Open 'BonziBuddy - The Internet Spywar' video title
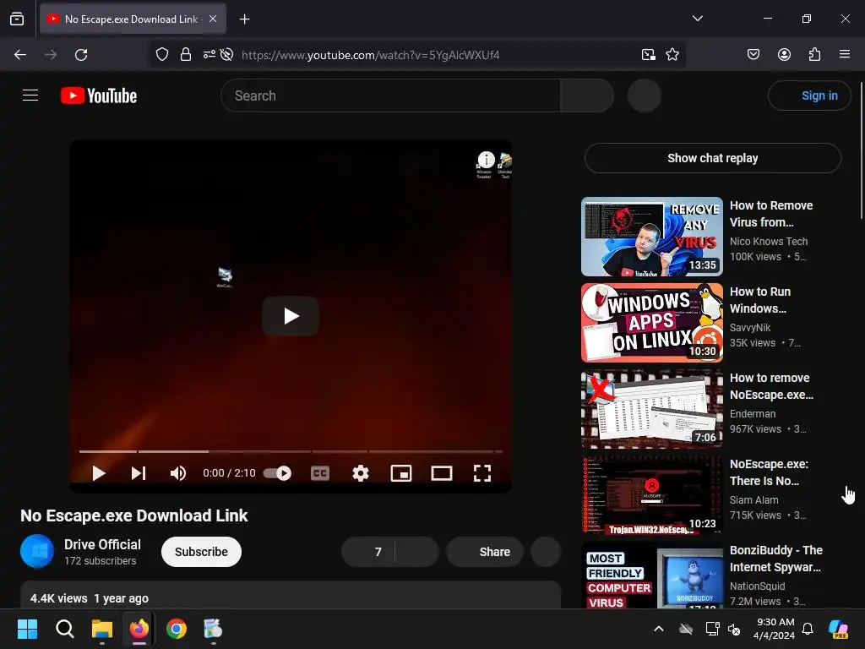865x649 pixels. 775,559
